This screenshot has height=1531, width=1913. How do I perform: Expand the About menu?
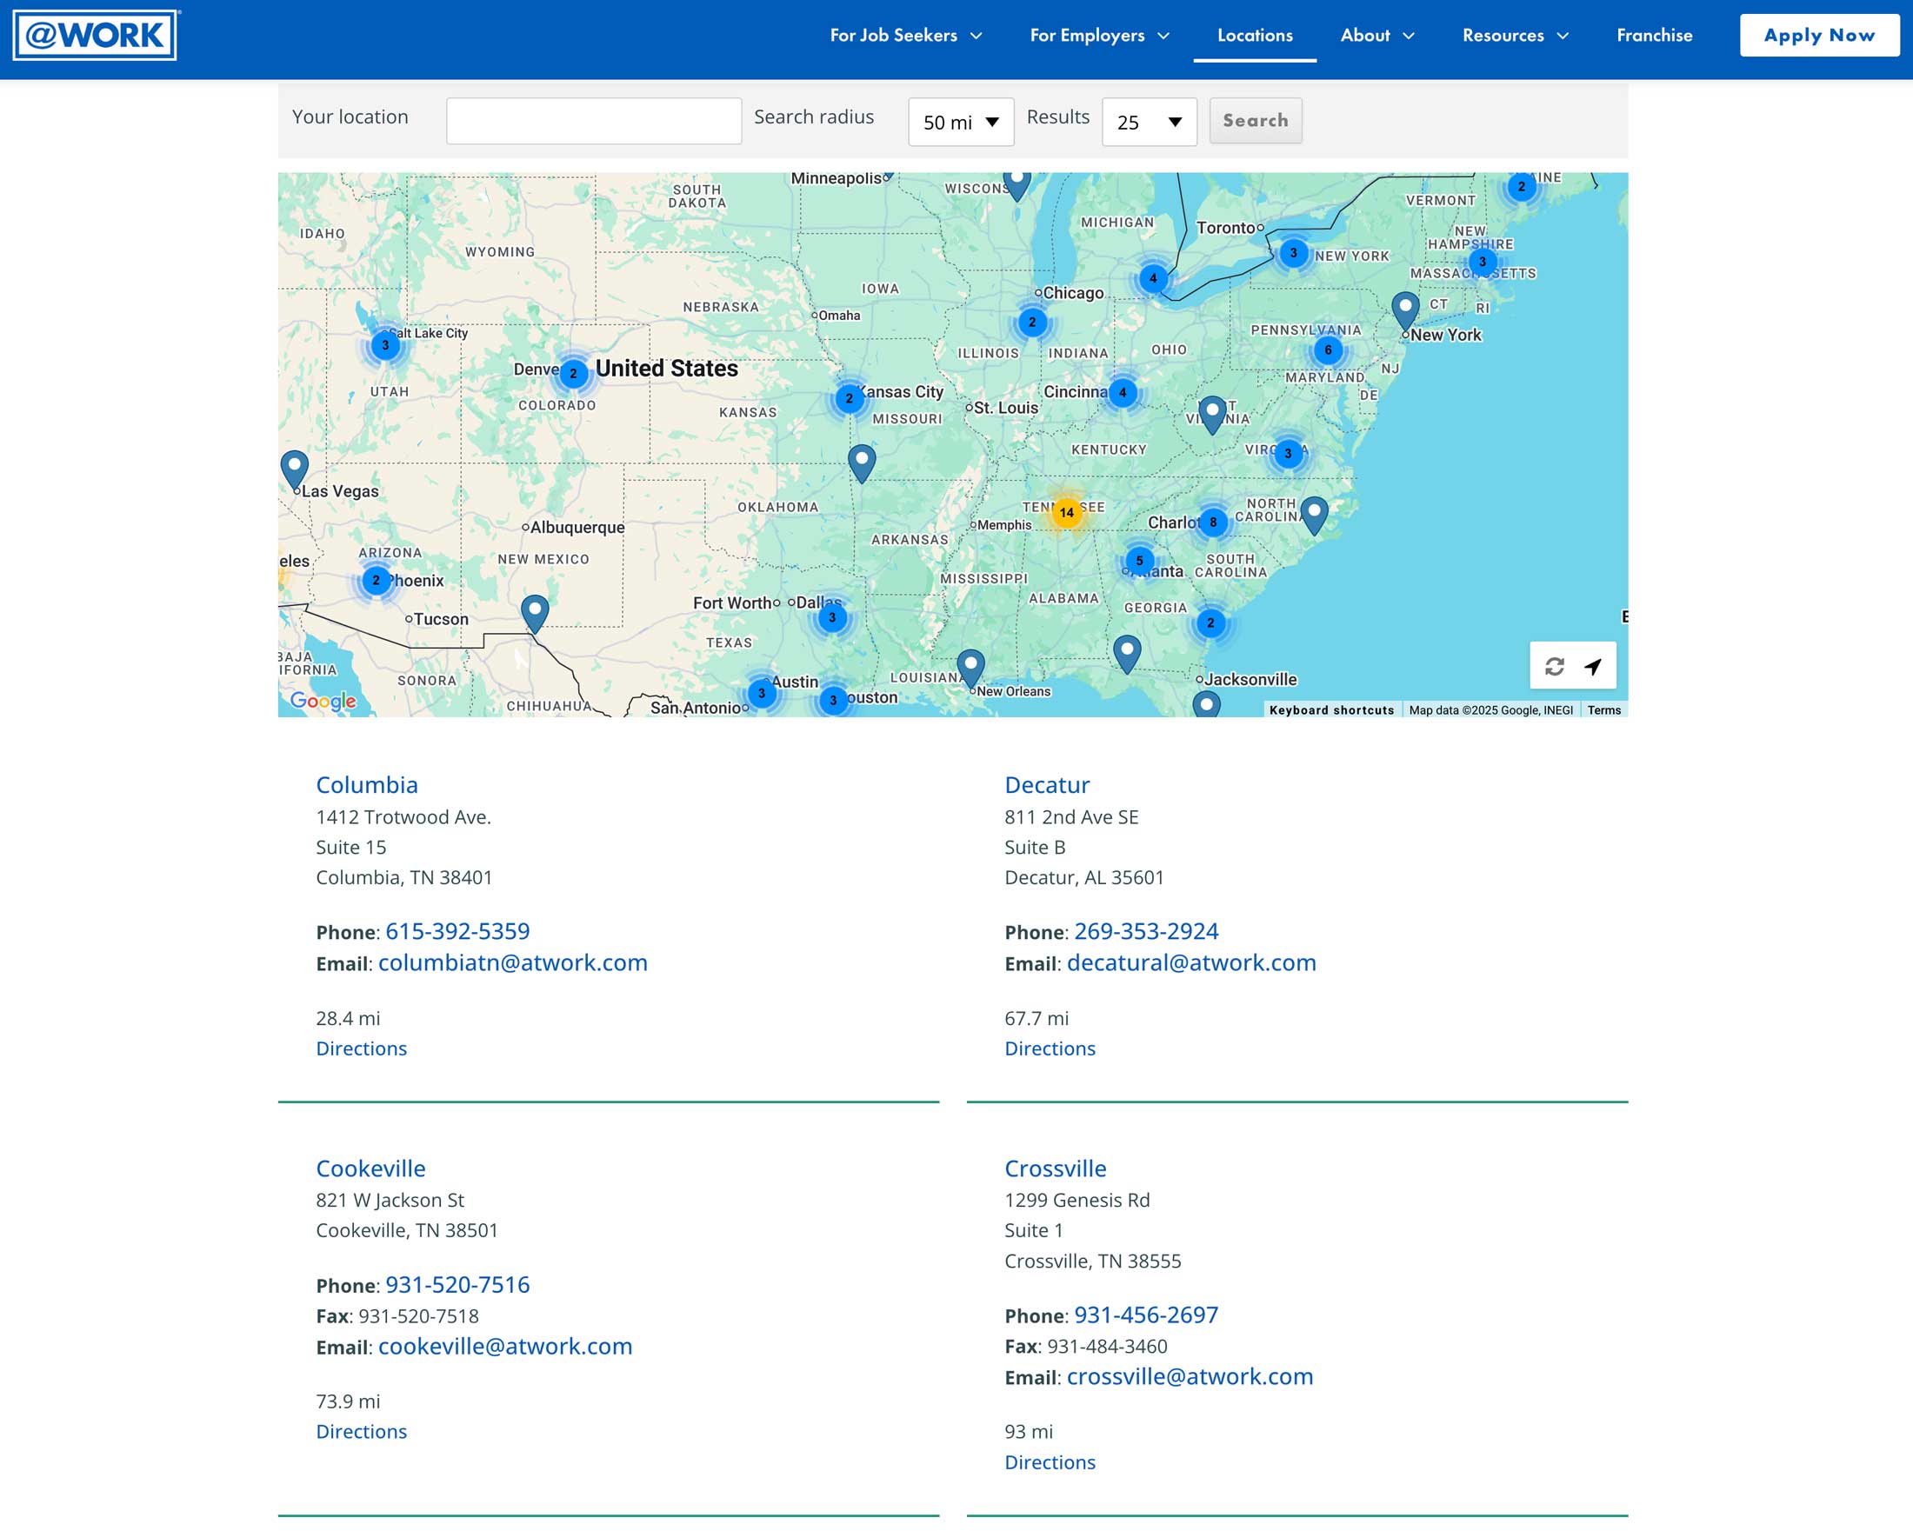point(1377,36)
